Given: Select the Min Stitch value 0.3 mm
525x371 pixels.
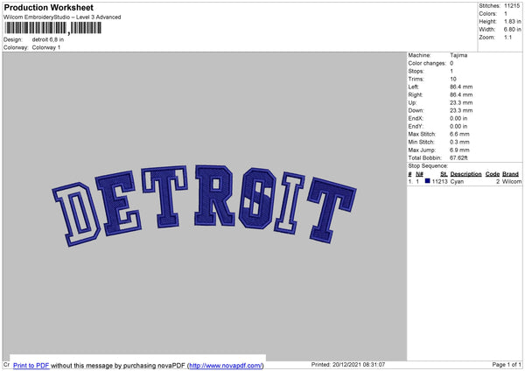Looking at the screenshot, I should coord(459,143).
